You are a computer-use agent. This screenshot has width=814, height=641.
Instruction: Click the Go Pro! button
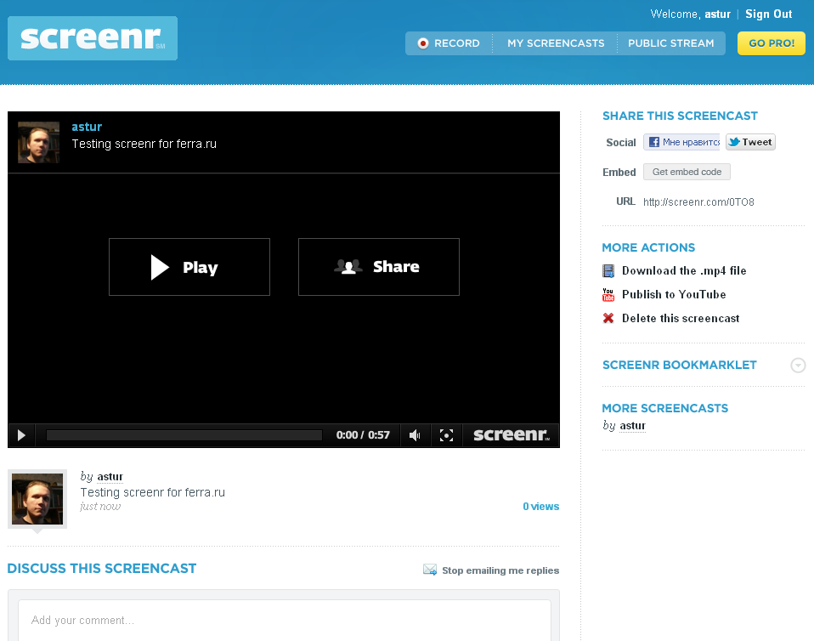click(771, 43)
